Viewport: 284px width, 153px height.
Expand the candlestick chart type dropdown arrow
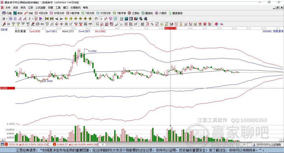pyautogui.click(x=32, y=19)
